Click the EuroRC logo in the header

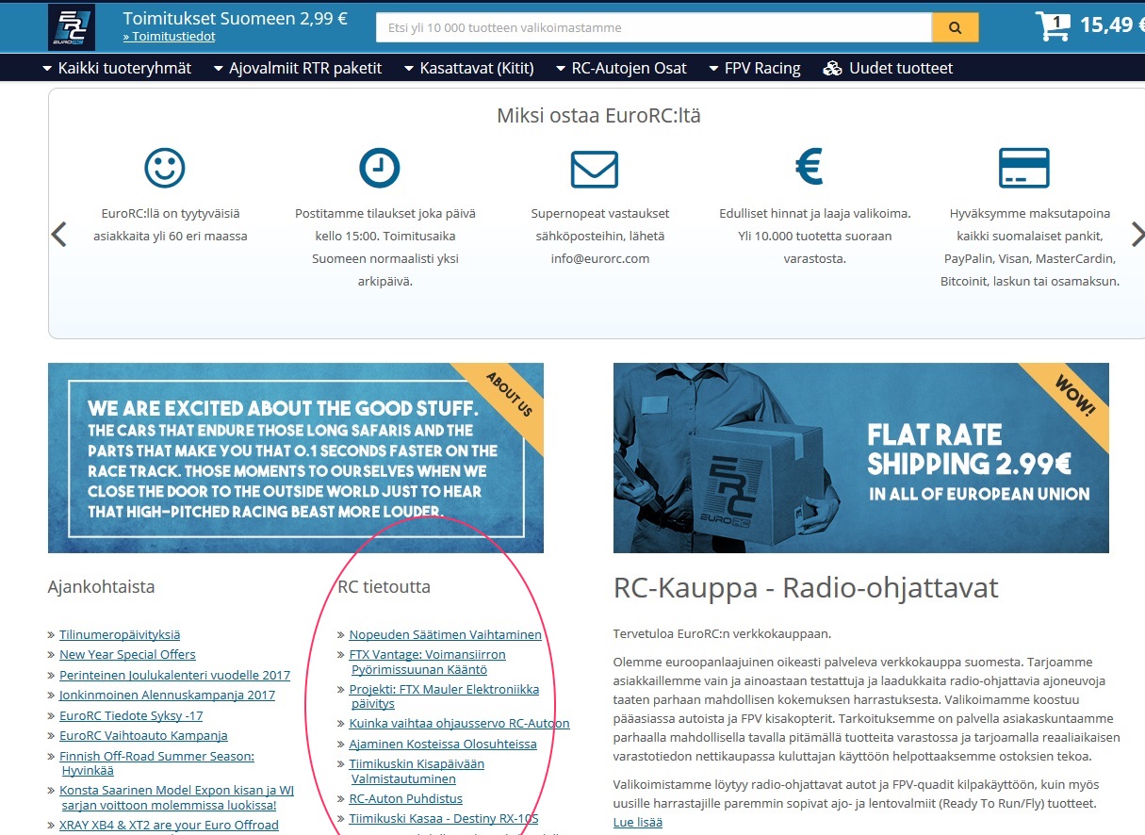click(72, 26)
